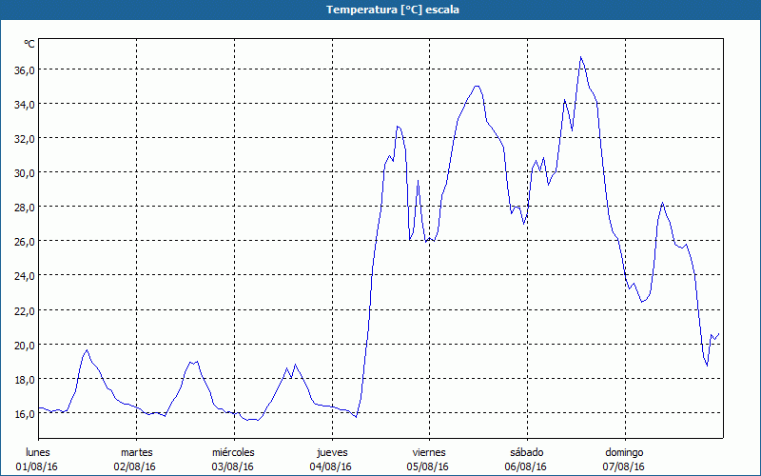Select the 'sábado' day label
Viewport: 761px width, 476px height.
pos(527,452)
